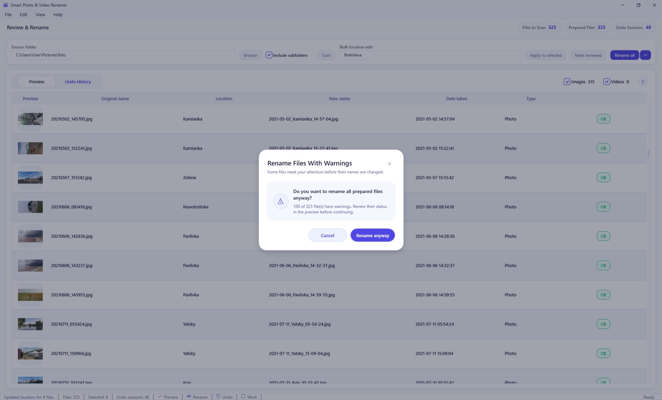Click the Preview icon in status bar
The height and width of the screenshot is (400, 662).
160,397
